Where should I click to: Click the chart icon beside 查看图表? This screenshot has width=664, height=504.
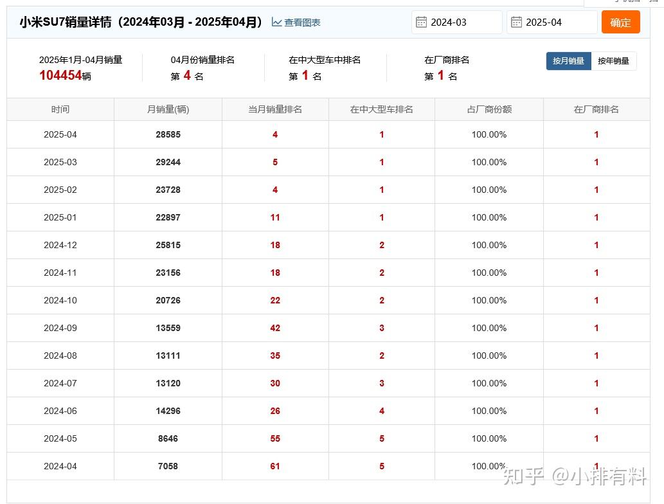(x=276, y=22)
